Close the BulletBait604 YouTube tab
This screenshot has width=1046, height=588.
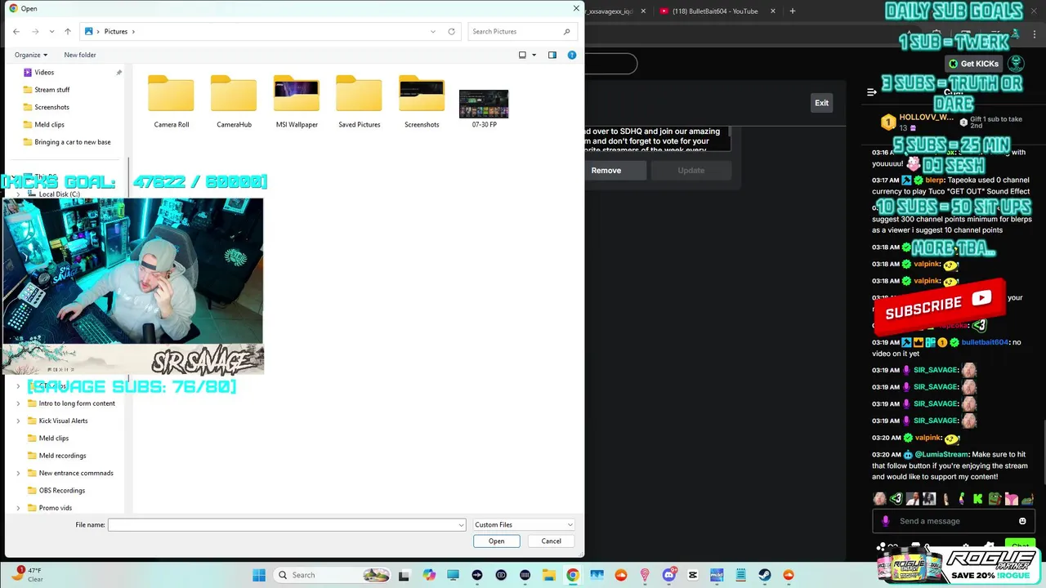tap(773, 11)
